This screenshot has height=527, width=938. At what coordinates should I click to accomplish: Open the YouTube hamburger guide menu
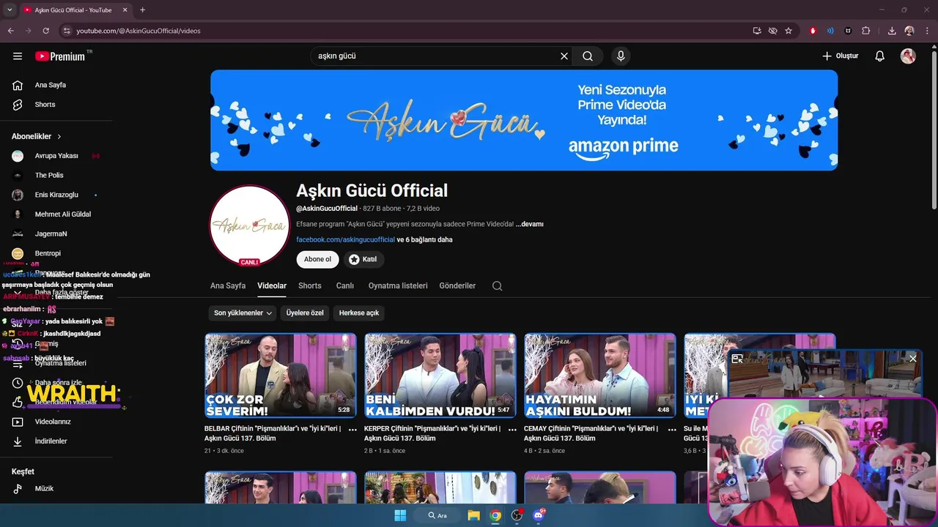click(18, 56)
